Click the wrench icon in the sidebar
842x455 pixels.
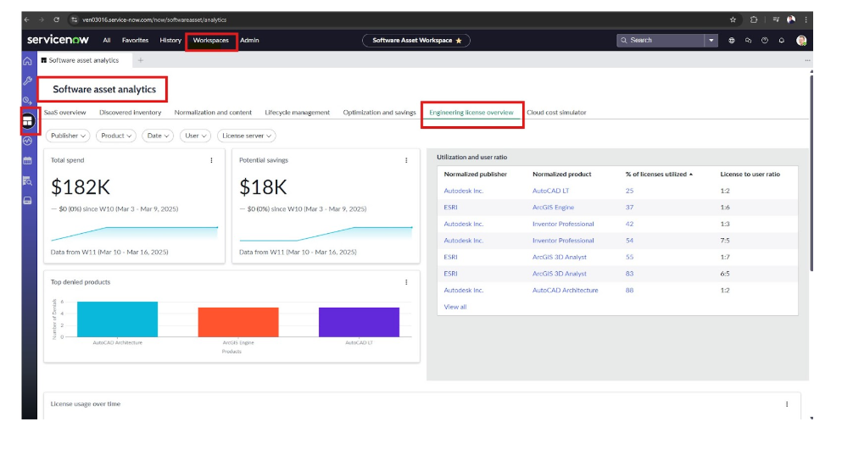click(x=27, y=80)
